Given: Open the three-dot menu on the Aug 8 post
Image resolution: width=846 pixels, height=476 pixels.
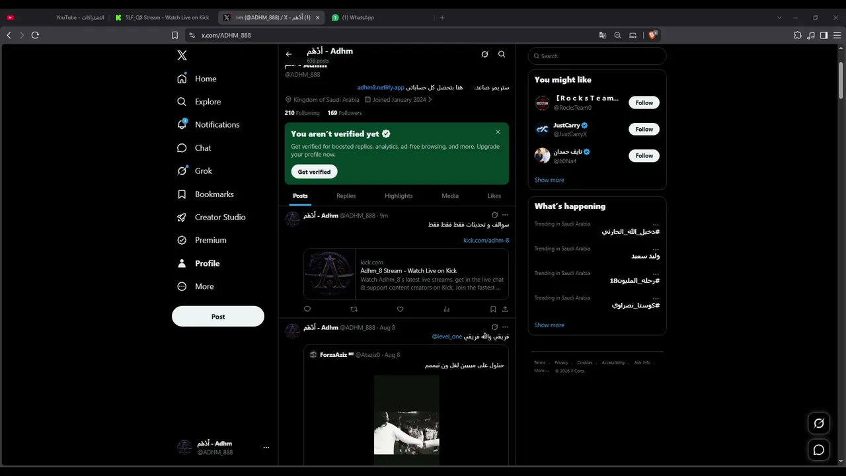Looking at the screenshot, I should point(505,327).
